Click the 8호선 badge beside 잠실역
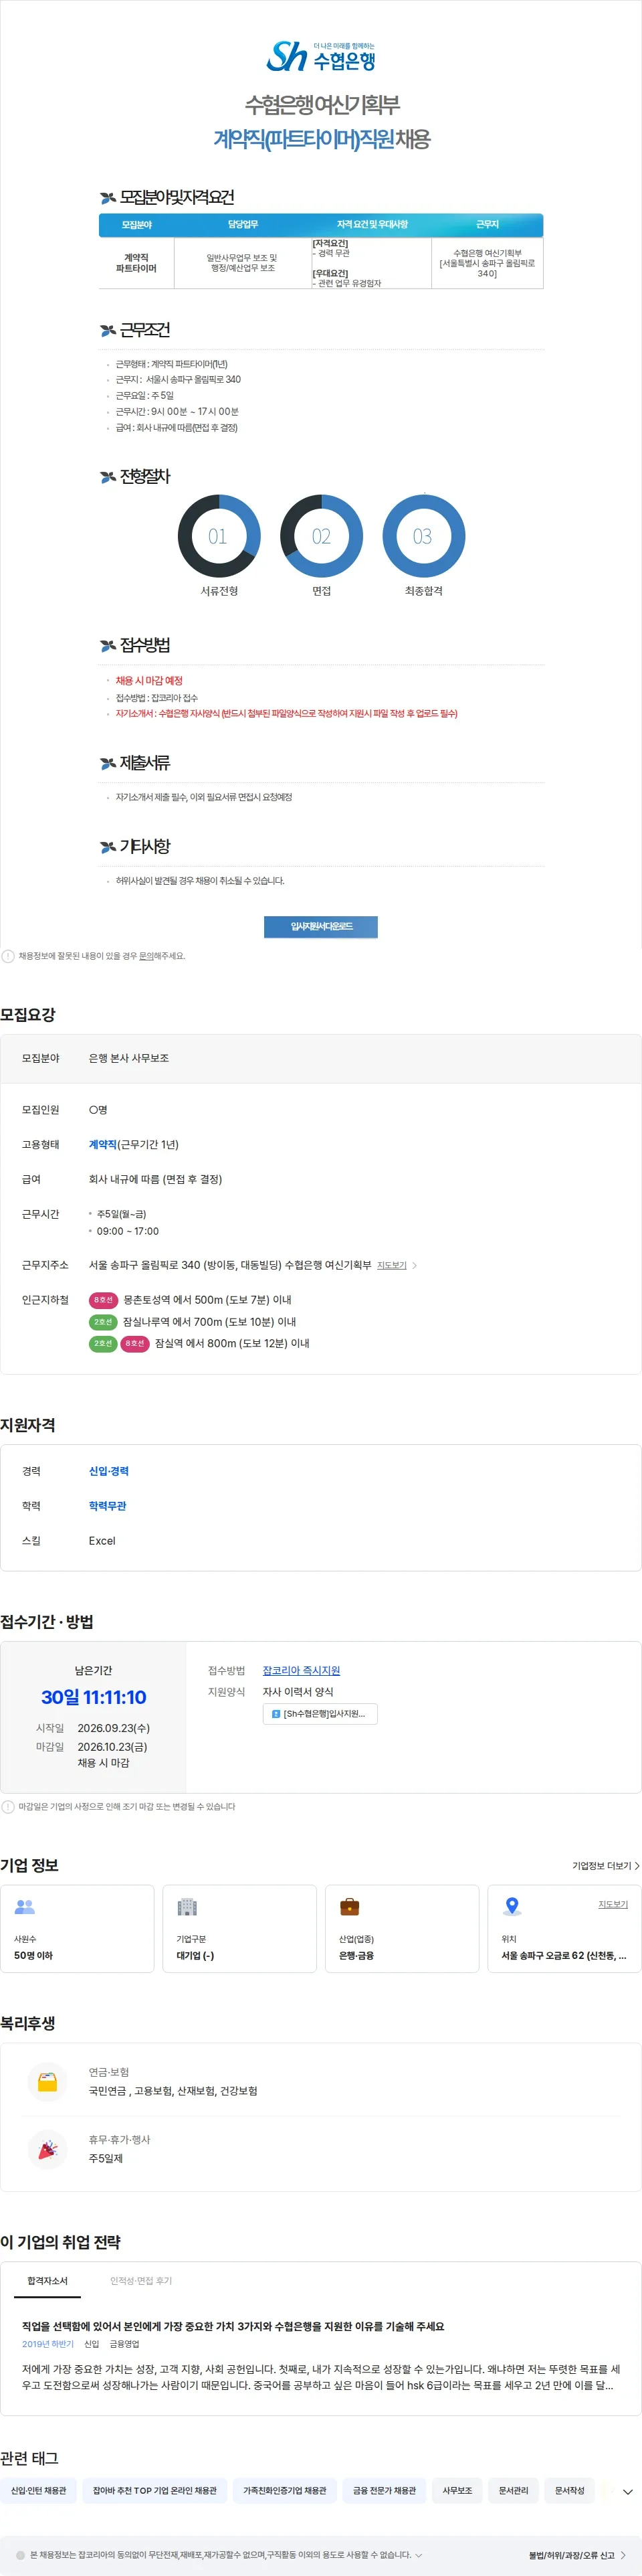Image resolution: width=642 pixels, height=2576 pixels. point(135,1343)
